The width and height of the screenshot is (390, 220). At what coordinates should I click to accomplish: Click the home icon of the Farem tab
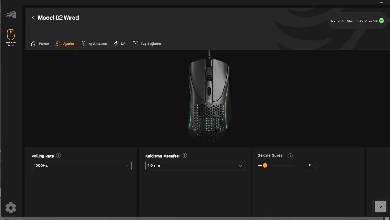pyautogui.click(x=34, y=44)
